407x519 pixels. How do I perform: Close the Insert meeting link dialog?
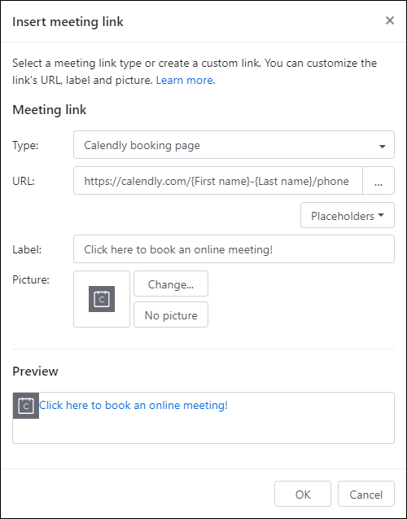pos(390,20)
